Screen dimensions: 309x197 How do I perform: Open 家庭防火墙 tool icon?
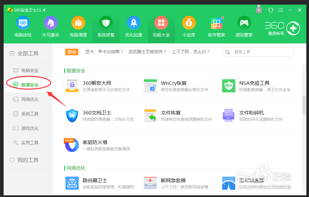point(71,145)
